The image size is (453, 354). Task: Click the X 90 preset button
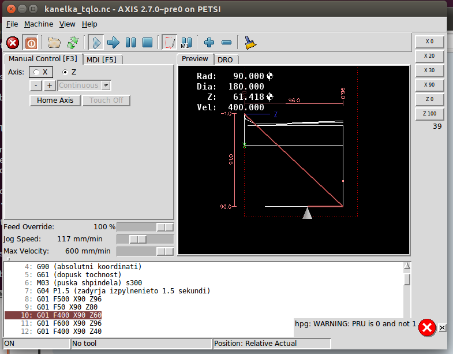pyautogui.click(x=429, y=84)
